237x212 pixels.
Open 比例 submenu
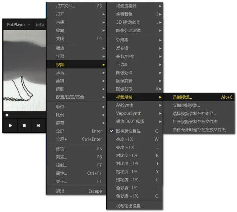click(76, 115)
